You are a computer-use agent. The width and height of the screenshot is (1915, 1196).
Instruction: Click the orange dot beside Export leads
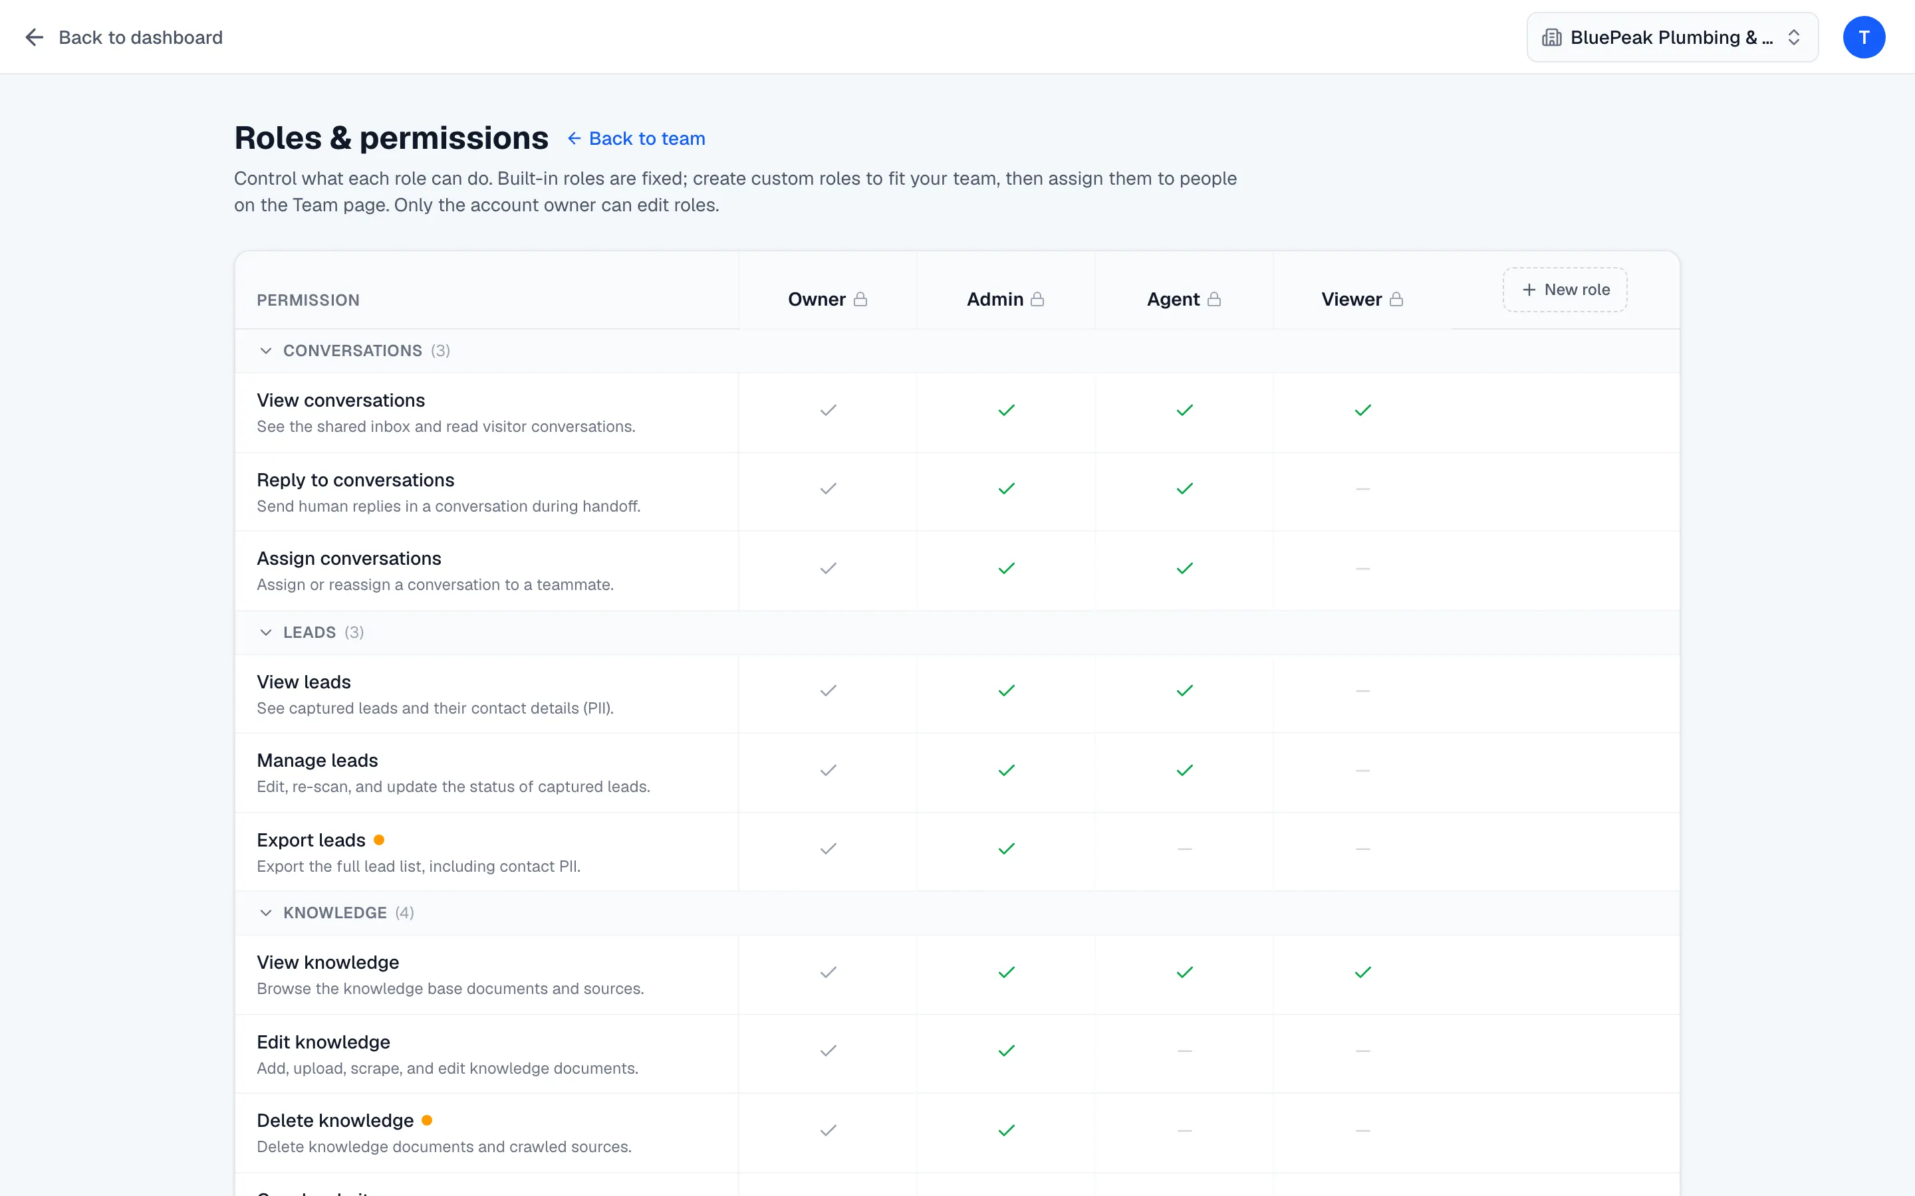point(379,839)
